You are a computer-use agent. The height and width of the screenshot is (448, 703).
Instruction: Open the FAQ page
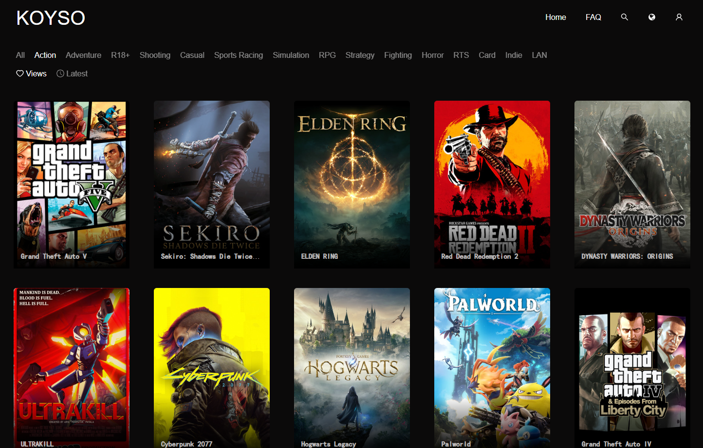click(x=593, y=17)
